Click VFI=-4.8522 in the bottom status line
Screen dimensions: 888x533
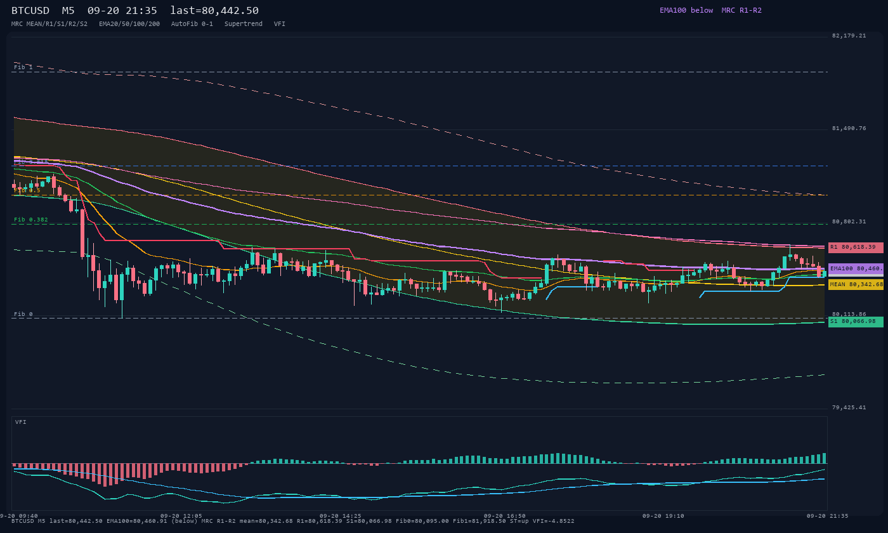tap(554, 521)
